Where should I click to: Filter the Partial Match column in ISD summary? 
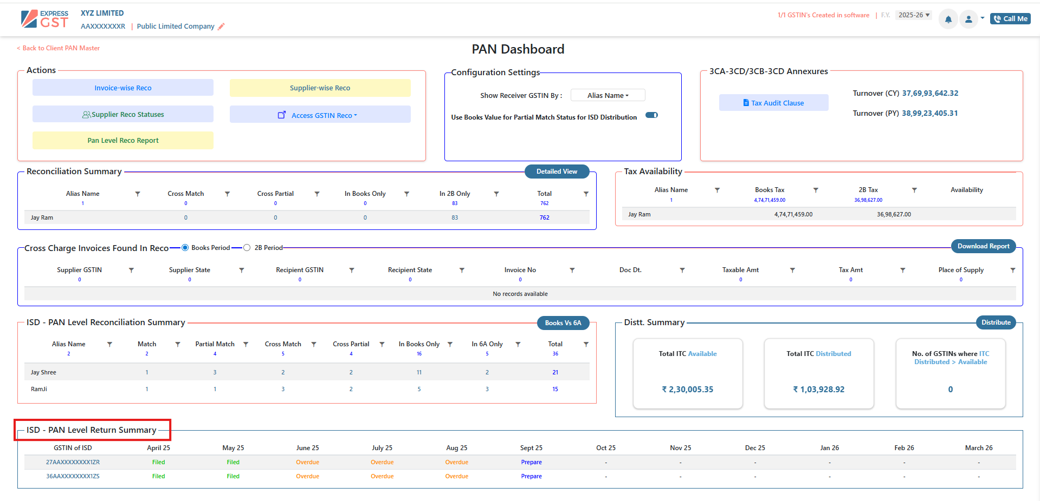tap(246, 344)
